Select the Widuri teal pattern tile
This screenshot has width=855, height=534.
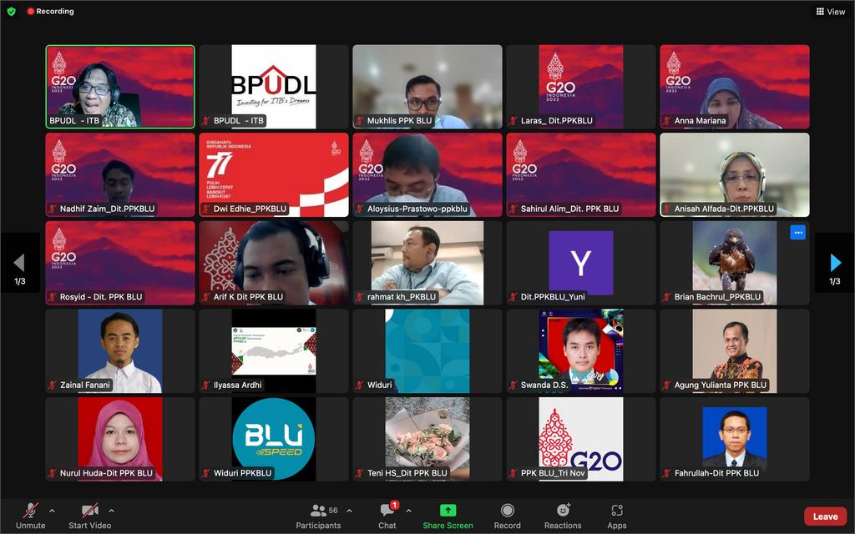(427, 351)
